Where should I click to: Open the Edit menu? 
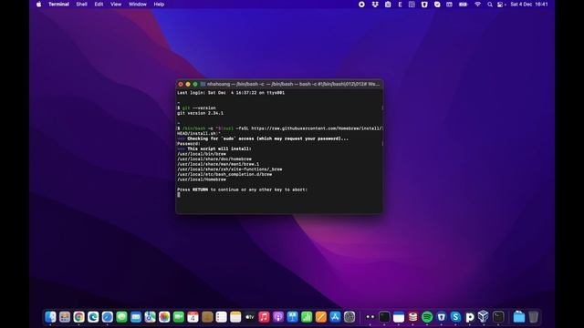coord(99,5)
